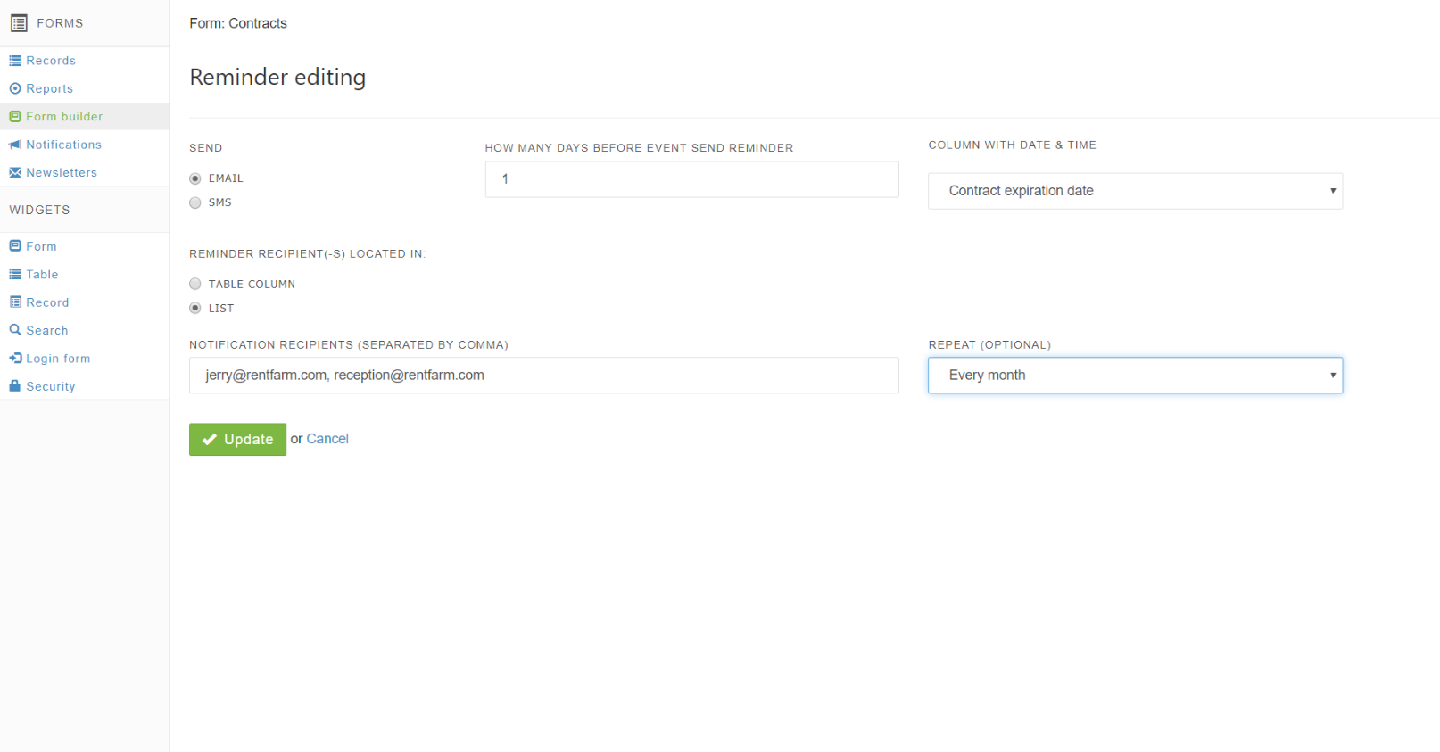Click 'HOW MANY DAYS BEFORE EVENT' label
This screenshot has width=1440, height=752.
coord(639,148)
